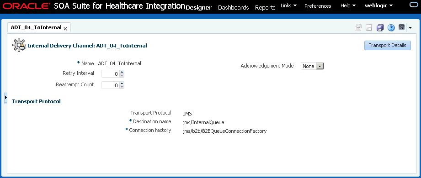The height and width of the screenshot is (178, 421).
Task: Click the Reattempt Count label
Action: (x=75, y=84)
